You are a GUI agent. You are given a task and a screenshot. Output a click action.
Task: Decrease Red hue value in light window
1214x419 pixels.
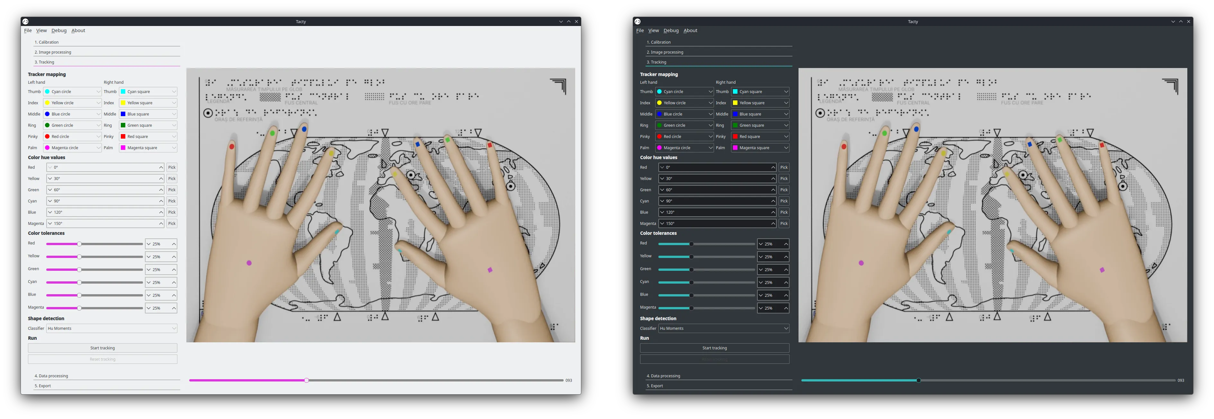click(50, 167)
